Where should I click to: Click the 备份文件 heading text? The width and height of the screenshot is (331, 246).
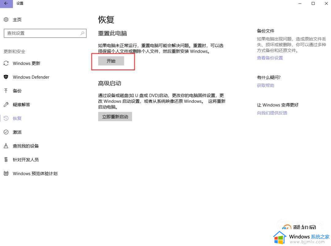(x=265, y=31)
